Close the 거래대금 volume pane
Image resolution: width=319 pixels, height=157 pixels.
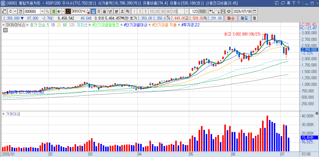click(x=317, y=113)
